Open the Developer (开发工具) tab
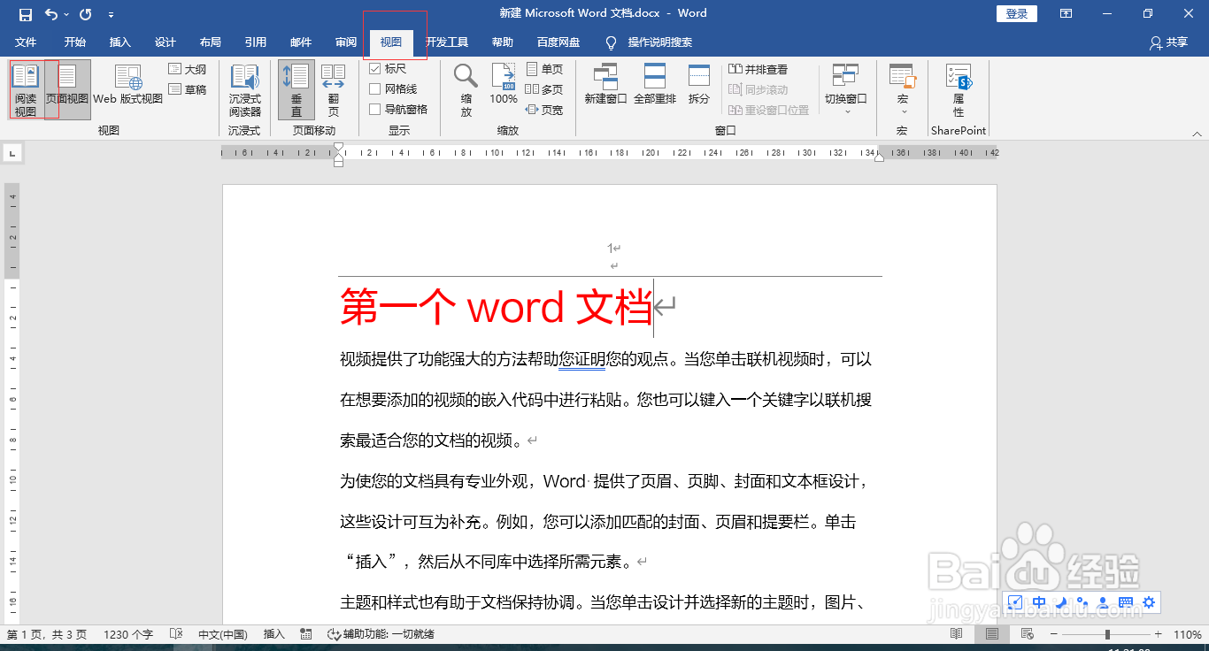The height and width of the screenshot is (651, 1209). (447, 42)
